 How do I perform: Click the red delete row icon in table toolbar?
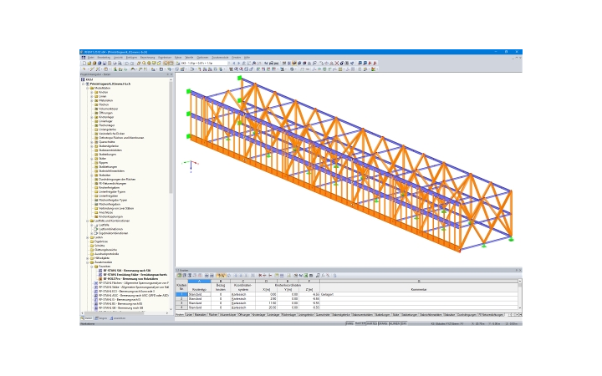[x=260, y=276]
